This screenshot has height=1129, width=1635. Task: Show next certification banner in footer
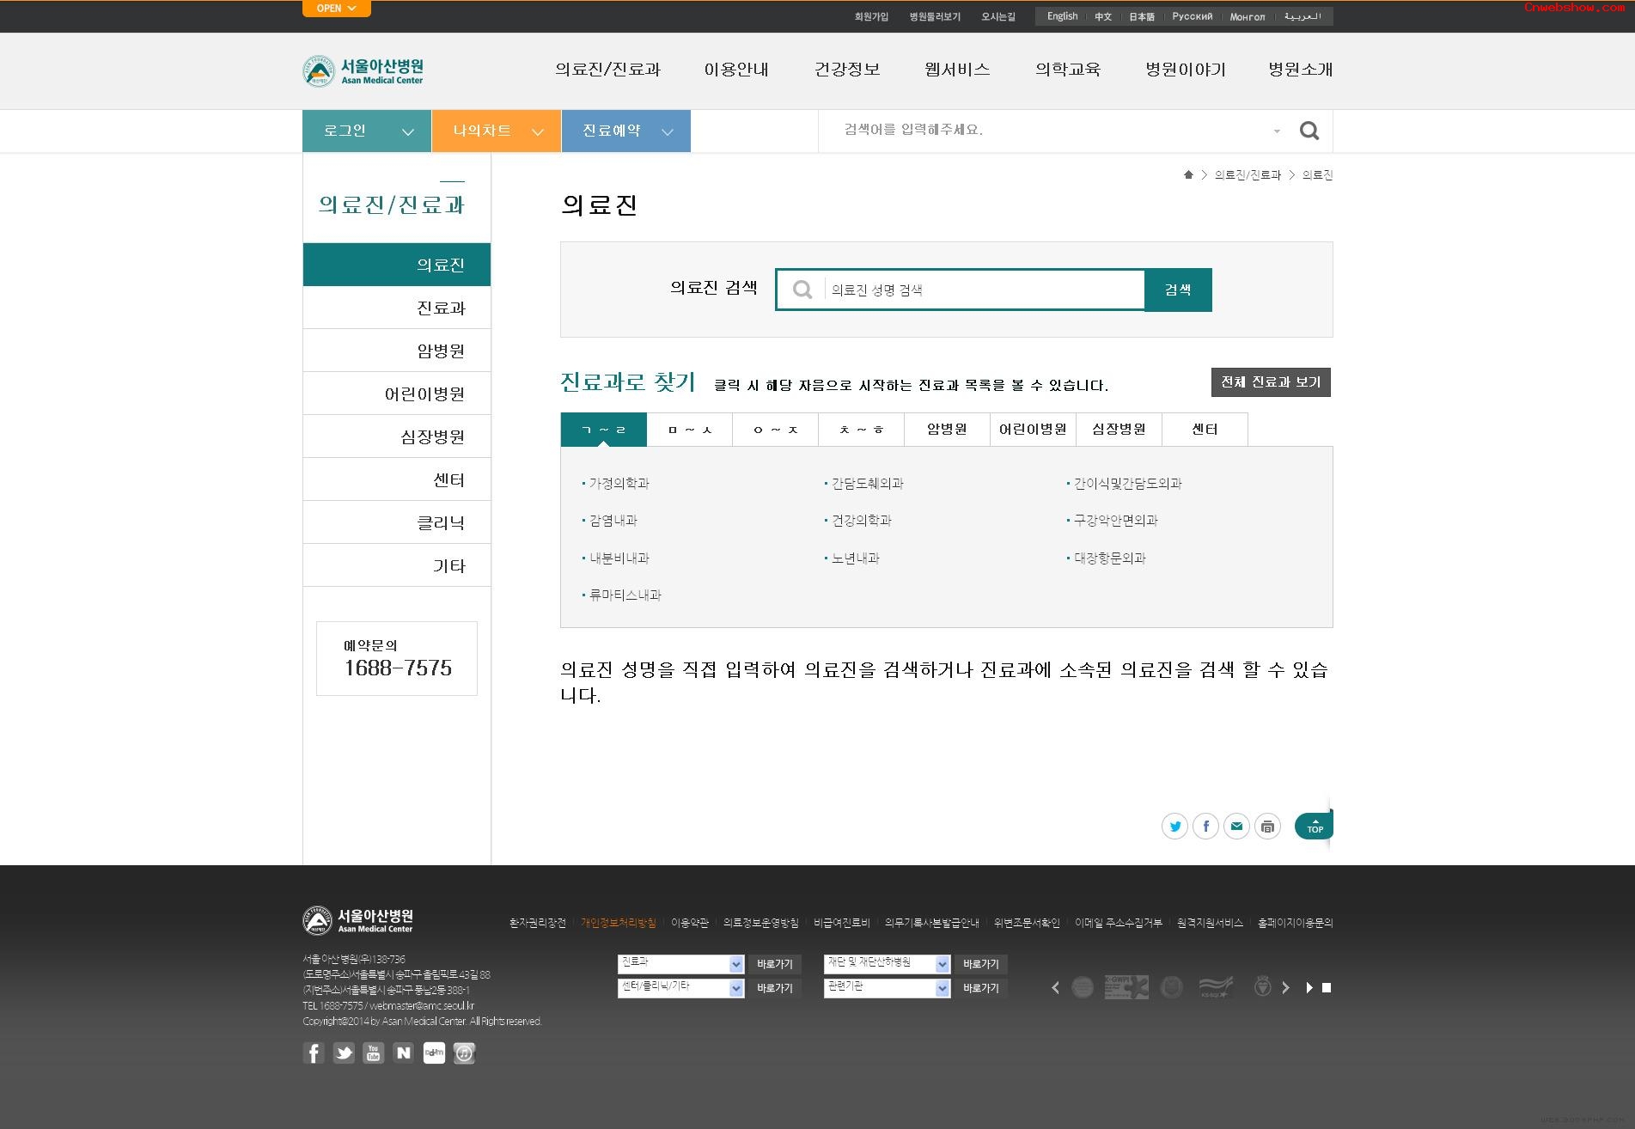click(x=1285, y=988)
